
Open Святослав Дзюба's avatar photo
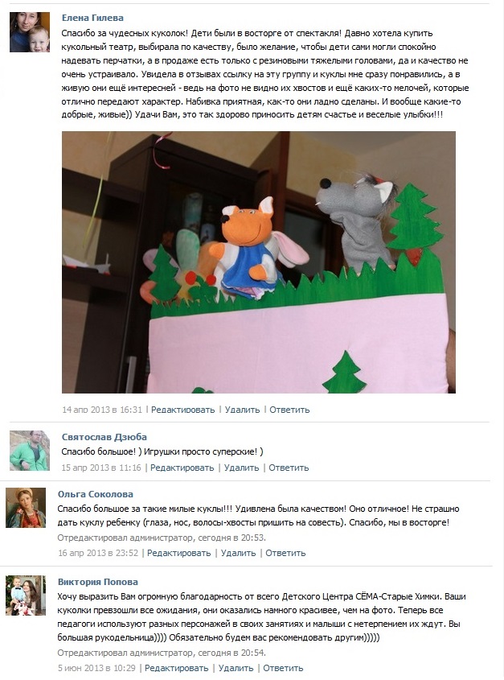pos(30,451)
